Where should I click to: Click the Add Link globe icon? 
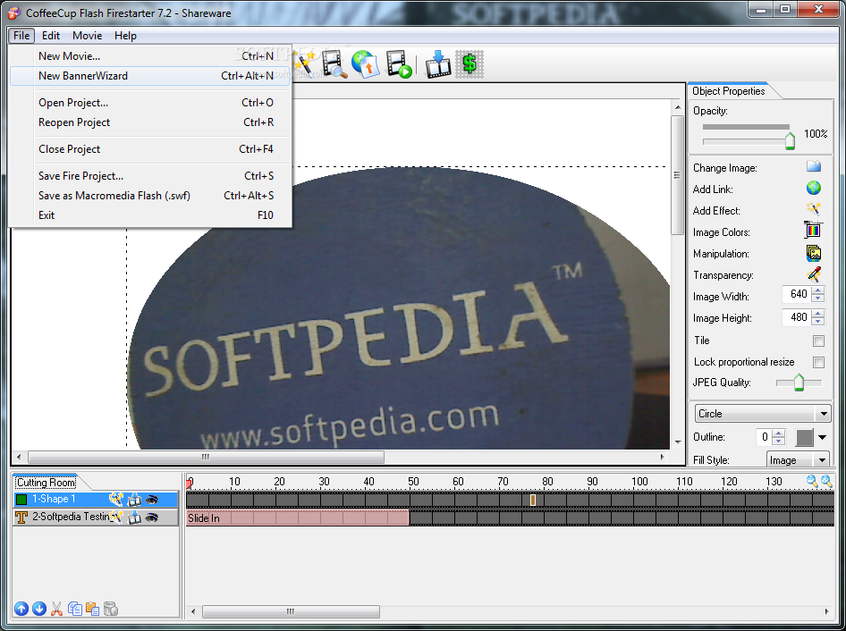coord(814,188)
